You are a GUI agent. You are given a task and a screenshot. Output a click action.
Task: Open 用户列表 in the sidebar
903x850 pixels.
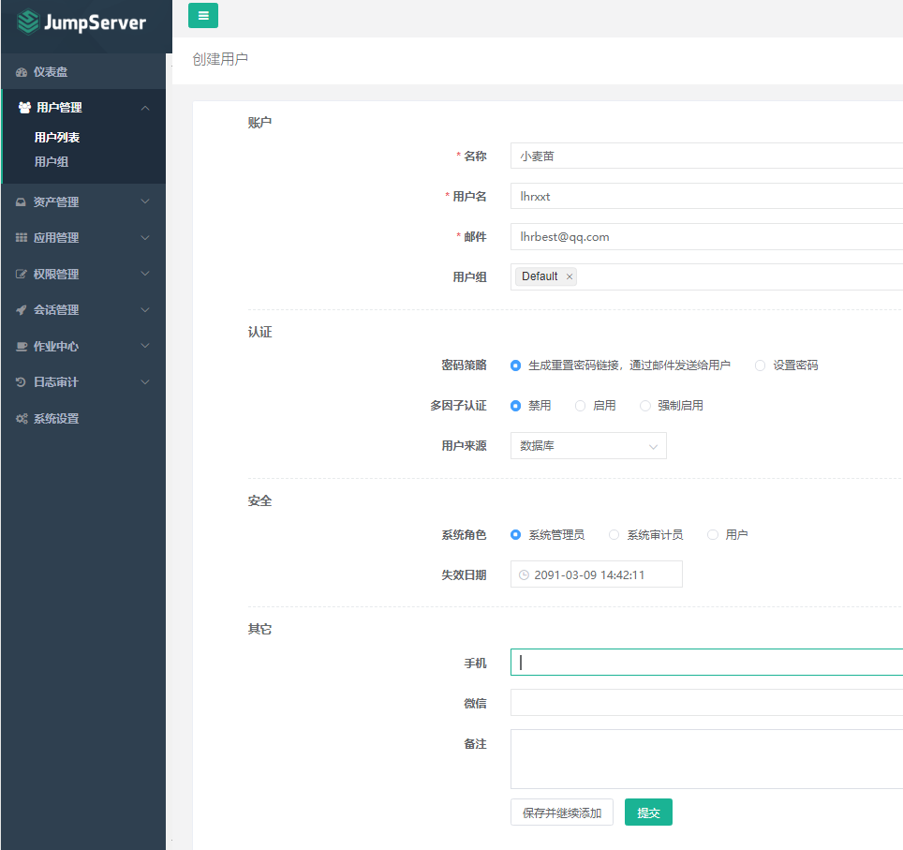coord(57,138)
